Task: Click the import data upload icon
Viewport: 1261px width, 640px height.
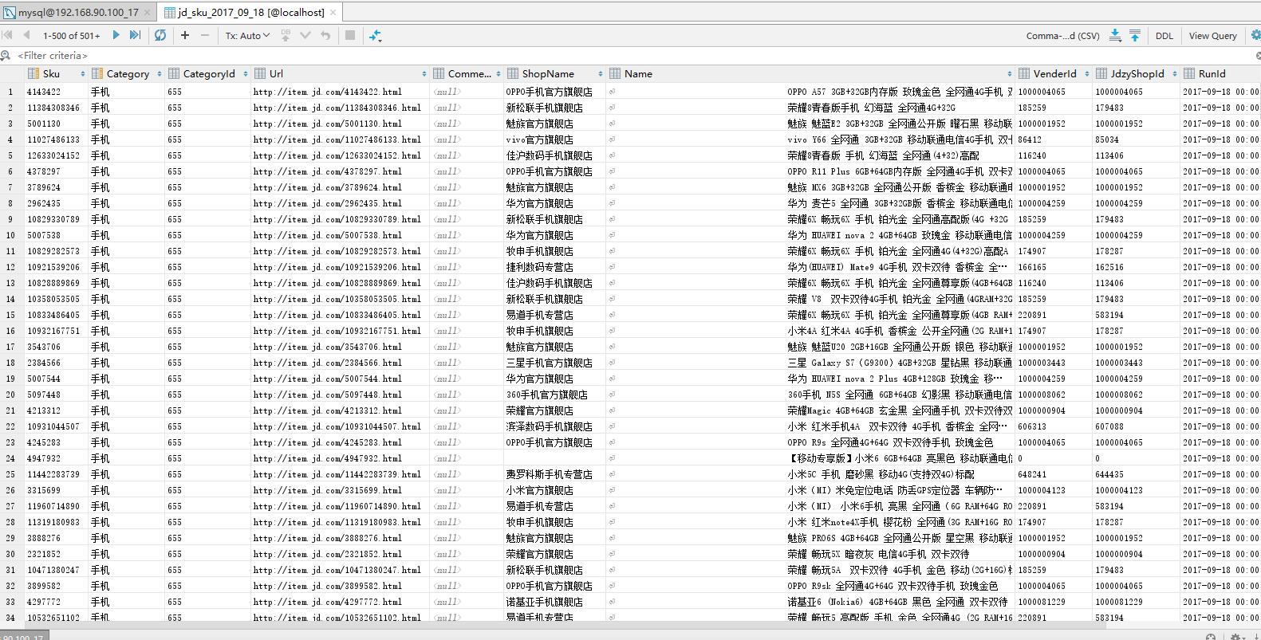Action: 1134,35
